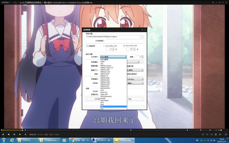Click the 360 video mode icon
The image size is (229, 143).
point(203,134)
